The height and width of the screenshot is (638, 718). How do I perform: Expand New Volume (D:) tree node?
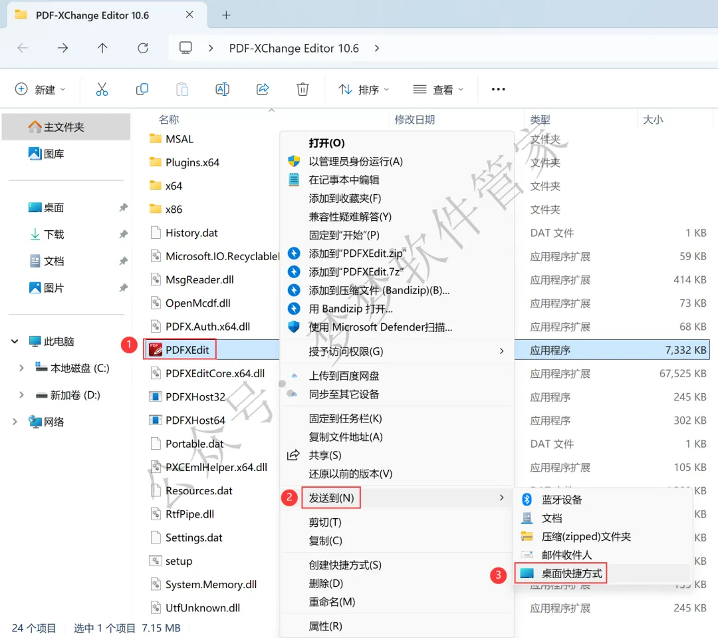click(21, 395)
